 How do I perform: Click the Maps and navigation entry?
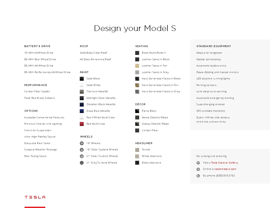(x=209, y=53)
